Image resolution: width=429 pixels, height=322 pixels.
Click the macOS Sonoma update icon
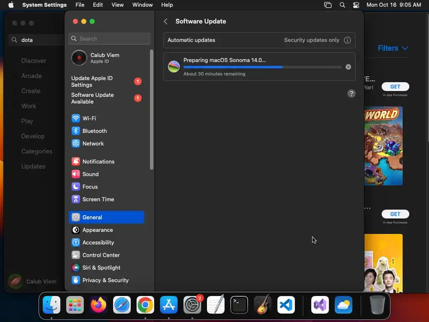tap(174, 67)
